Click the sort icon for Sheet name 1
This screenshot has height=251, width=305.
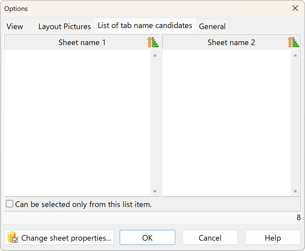[x=153, y=42]
